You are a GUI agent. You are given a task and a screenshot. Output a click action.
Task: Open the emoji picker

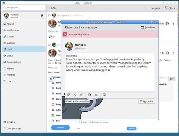click(104, 95)
